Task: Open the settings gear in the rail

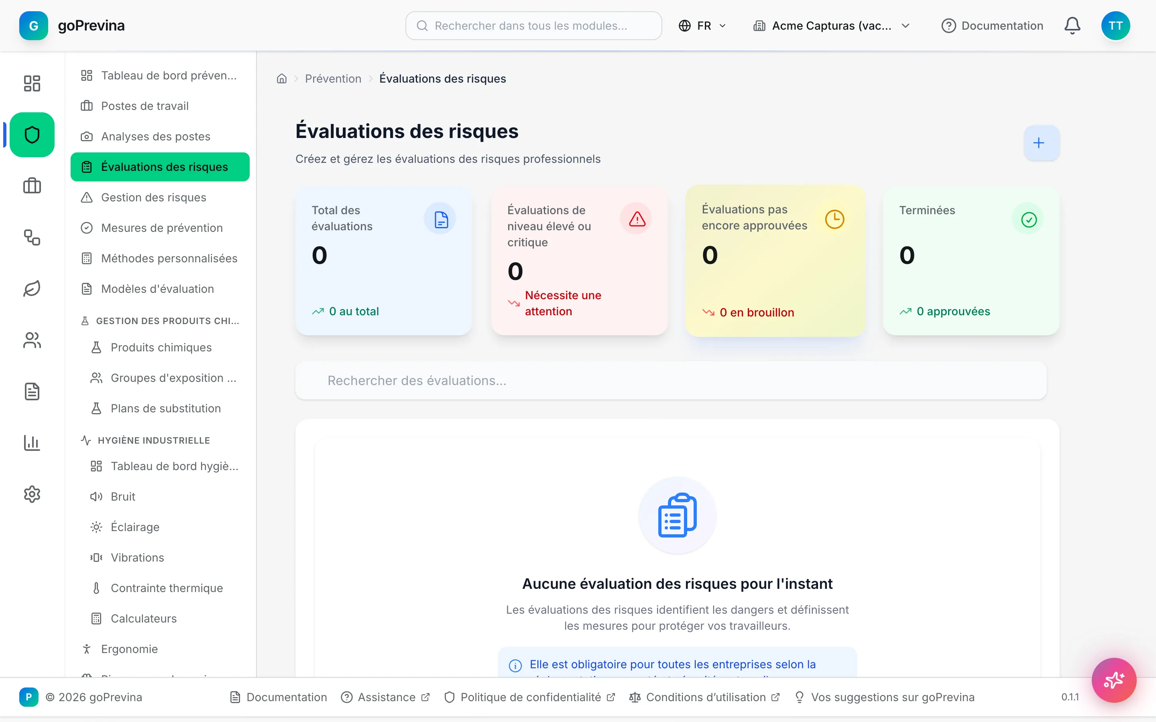Action: coord(32,494)
